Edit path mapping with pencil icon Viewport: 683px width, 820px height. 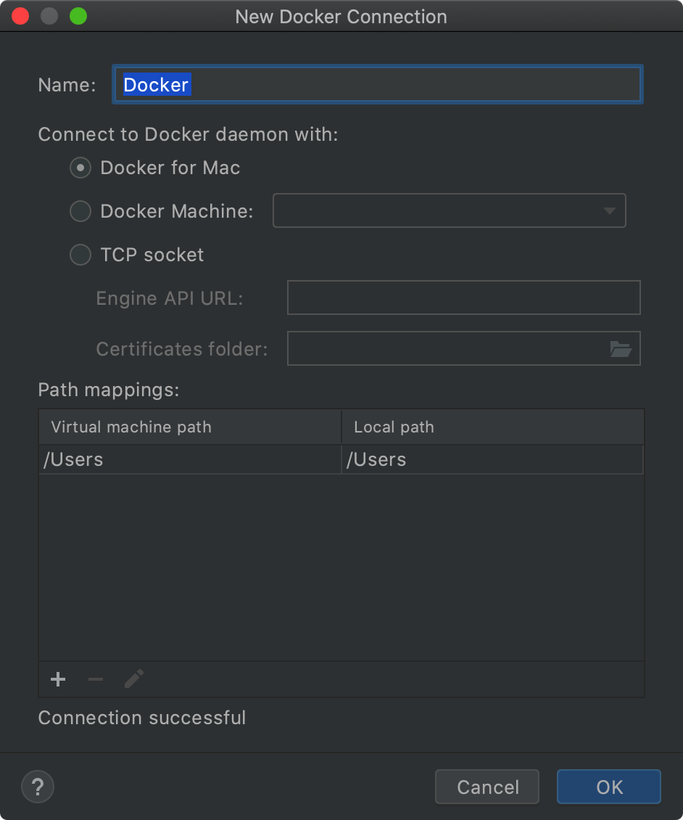(x=134, y=678)
